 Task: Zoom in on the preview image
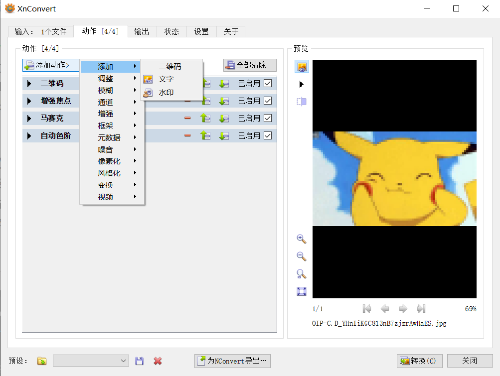(301, 239)
